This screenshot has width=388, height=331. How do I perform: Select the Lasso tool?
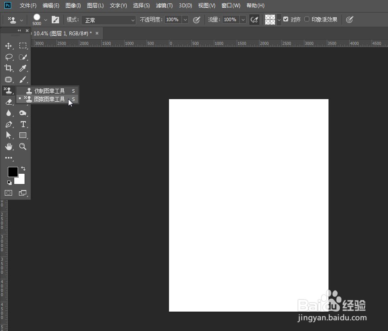pyautogui.click(x=9, y=57)
